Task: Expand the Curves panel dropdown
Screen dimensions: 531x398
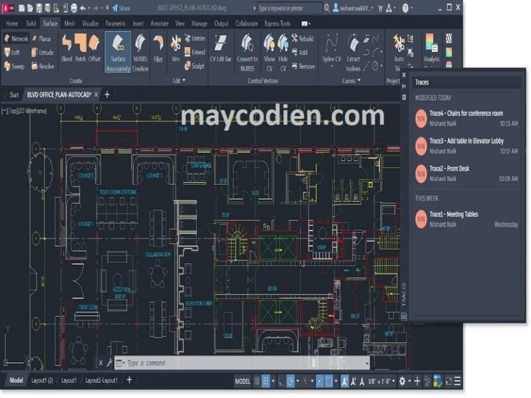Action: pos(351,81)
